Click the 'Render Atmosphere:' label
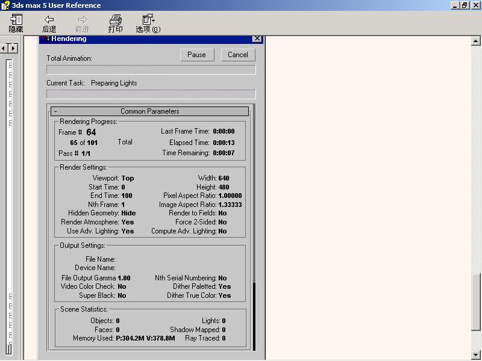The width and height of the screenshot is (482, 361). 90,222
